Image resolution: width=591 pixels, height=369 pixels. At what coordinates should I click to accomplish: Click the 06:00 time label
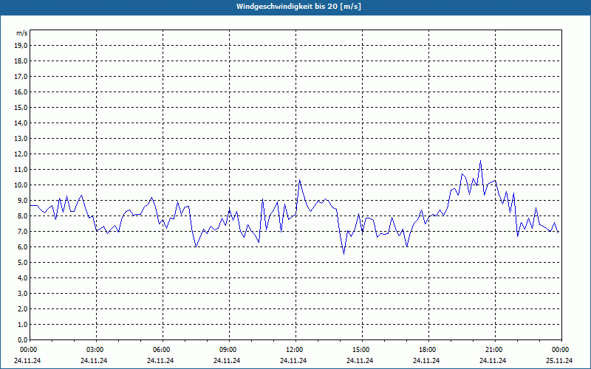(x=162, y=350)
